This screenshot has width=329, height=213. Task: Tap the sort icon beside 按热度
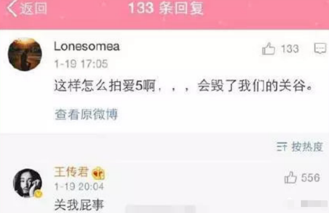pyautogui.click(x=282, y=147)
